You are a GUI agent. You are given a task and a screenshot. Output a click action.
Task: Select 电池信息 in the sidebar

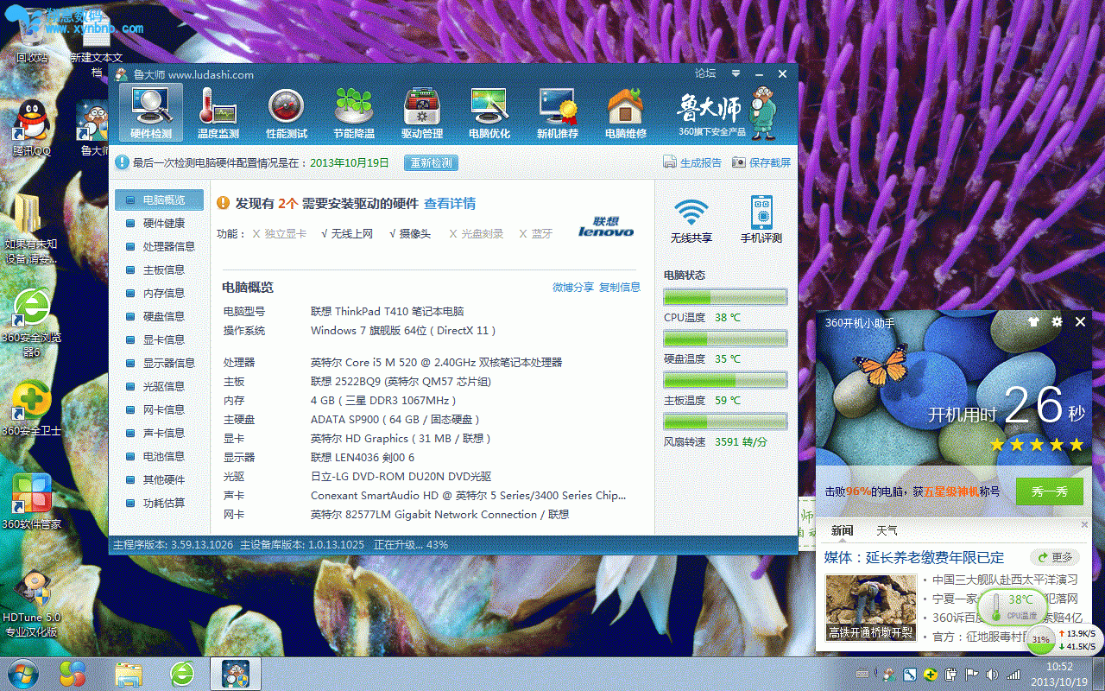pos(160,456)
